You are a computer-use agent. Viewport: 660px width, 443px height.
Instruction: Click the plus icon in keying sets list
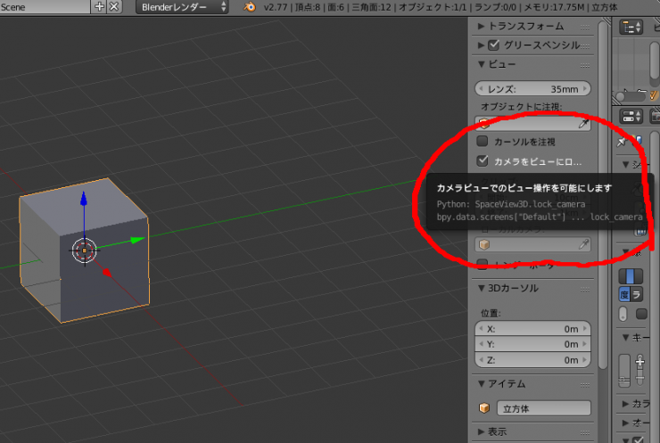(640, 361)
